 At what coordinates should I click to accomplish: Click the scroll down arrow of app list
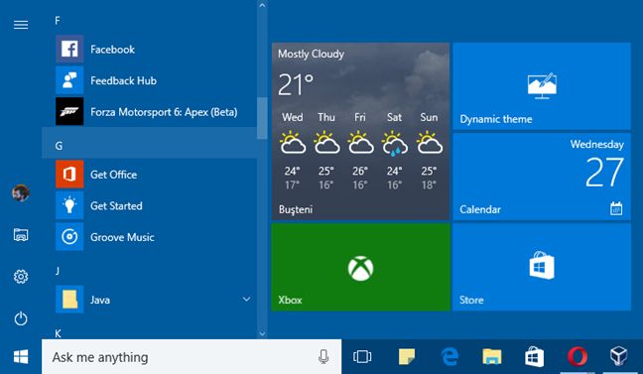pos(262,333)
